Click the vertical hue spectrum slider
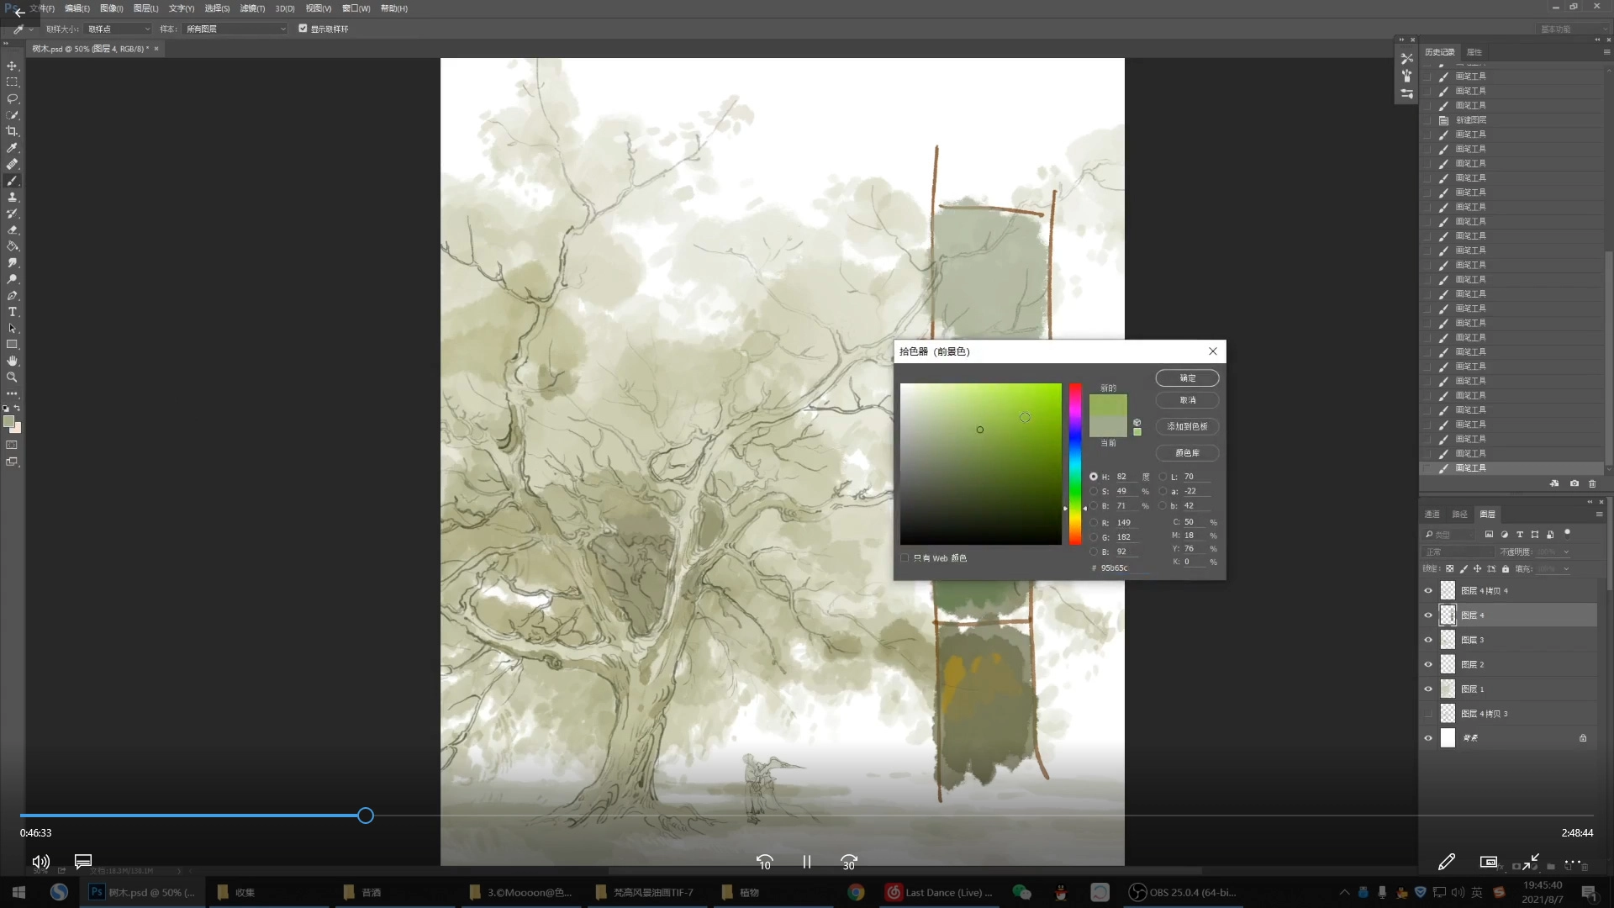Viewport: 1614px width, 908px height. tap(1075, 463)
